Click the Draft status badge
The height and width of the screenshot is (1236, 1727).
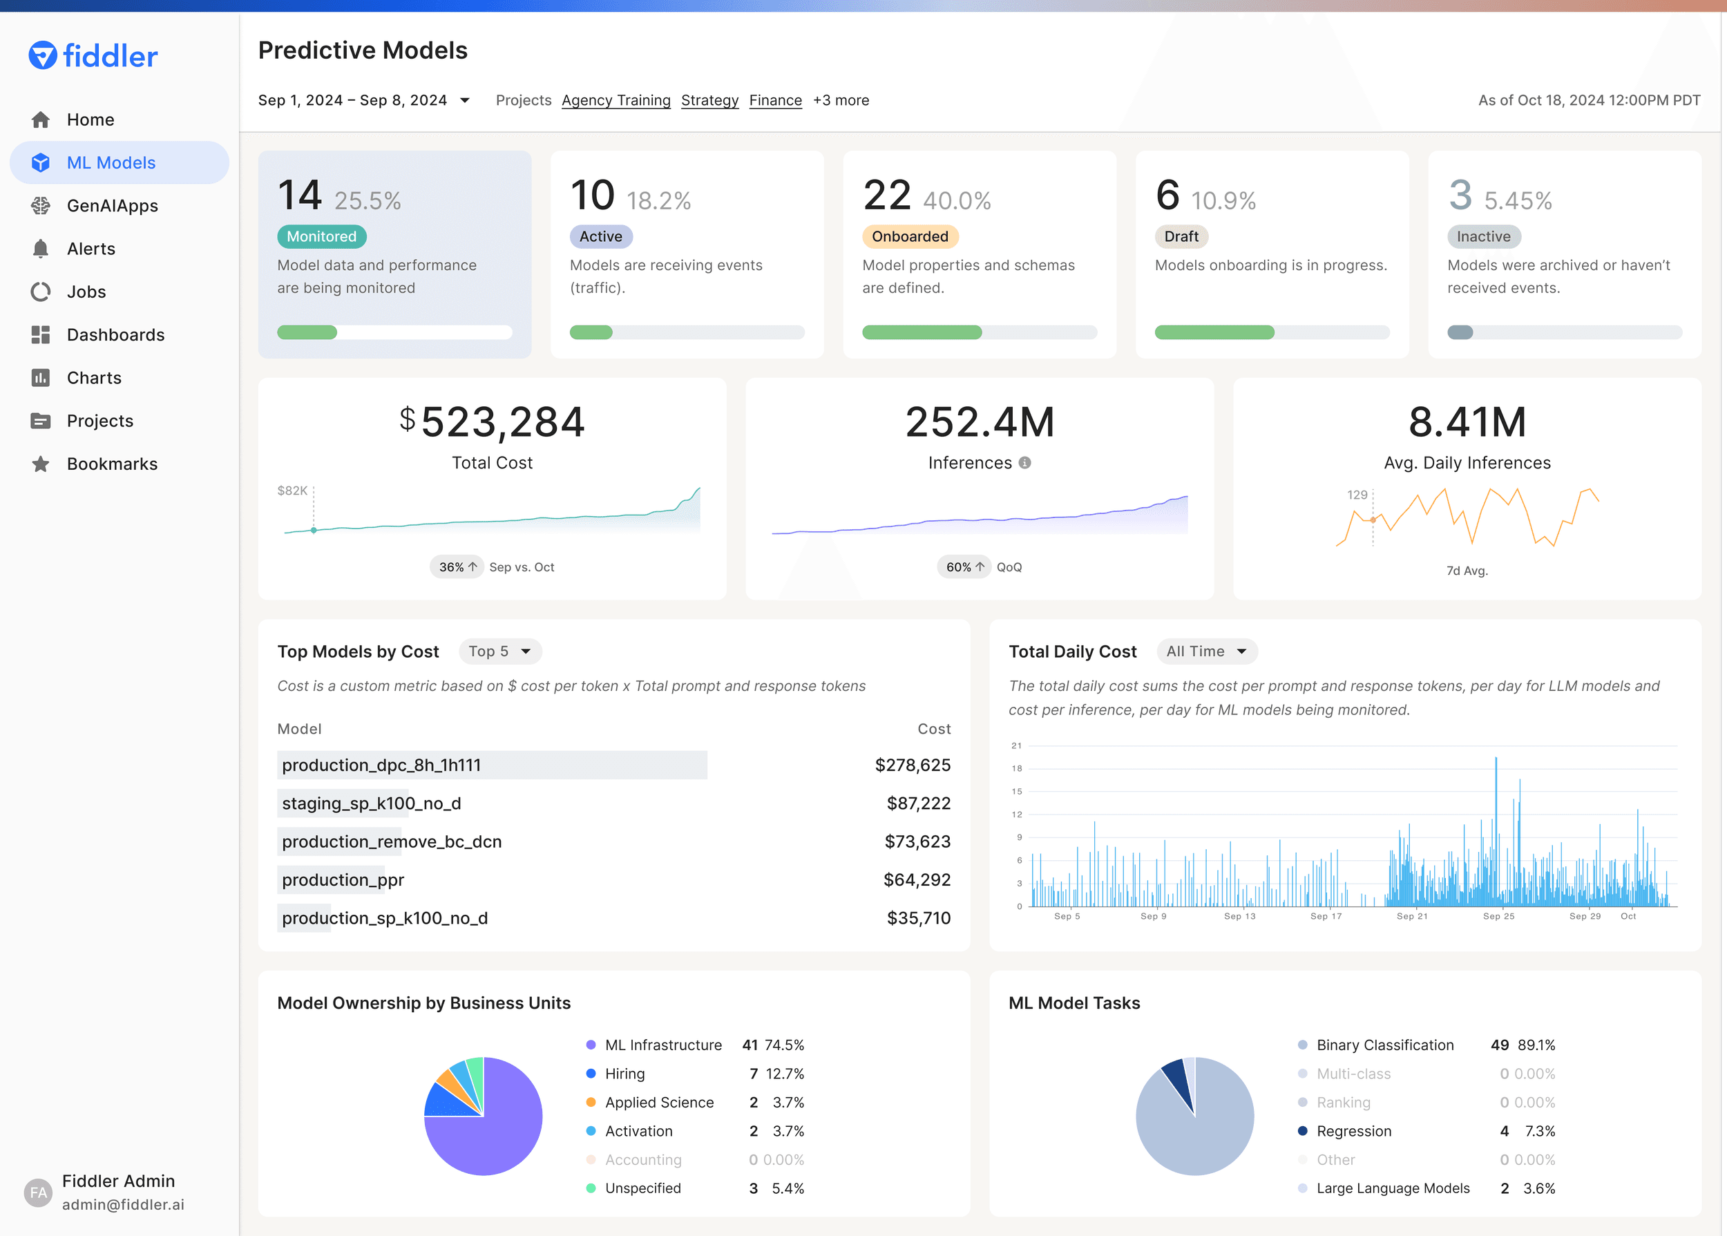point(1181,237)
